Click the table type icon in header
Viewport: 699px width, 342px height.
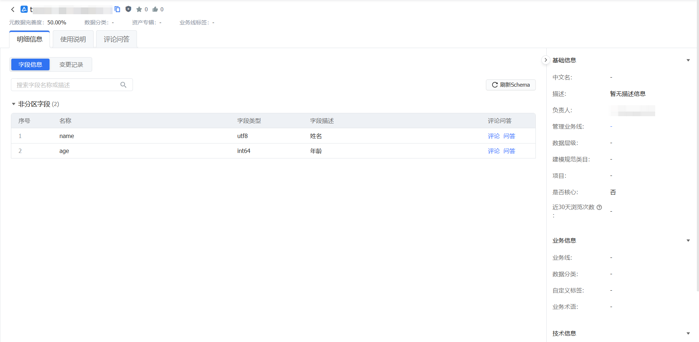click(24, 9)
